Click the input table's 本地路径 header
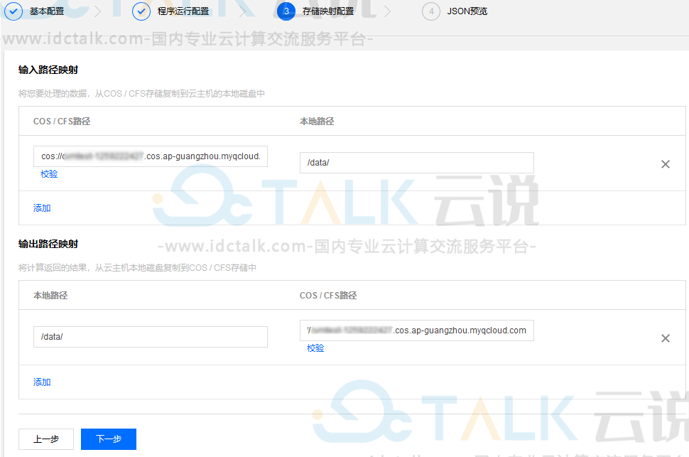Screen dimensions: 689x457 317,122
